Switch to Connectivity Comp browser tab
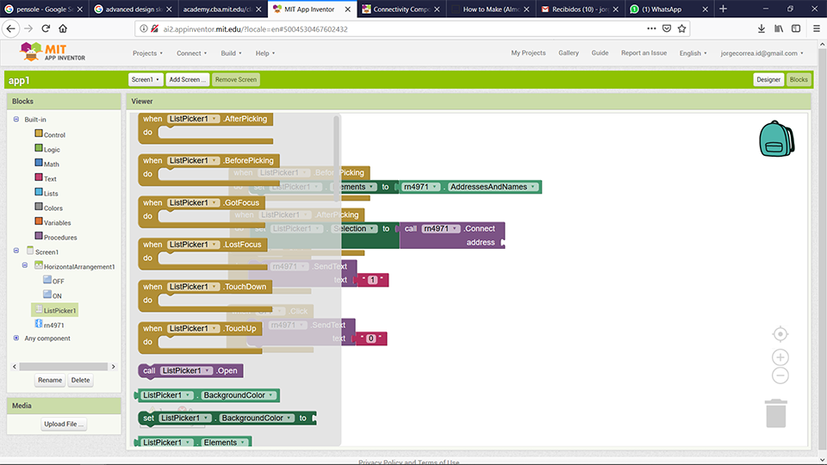 [401, 9]
